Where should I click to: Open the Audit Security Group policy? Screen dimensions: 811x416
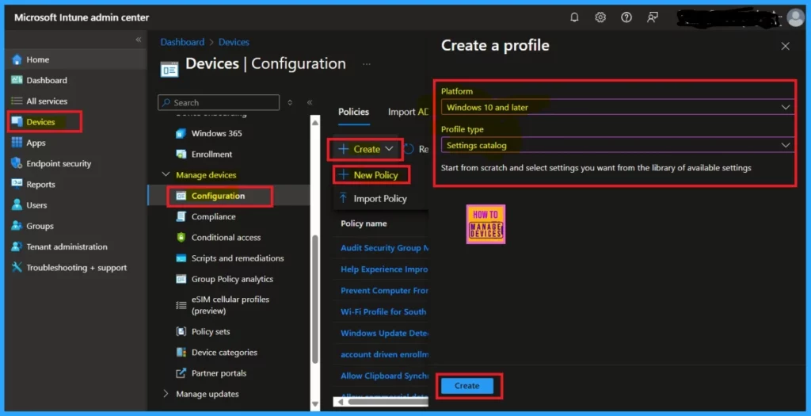(384, 248)
